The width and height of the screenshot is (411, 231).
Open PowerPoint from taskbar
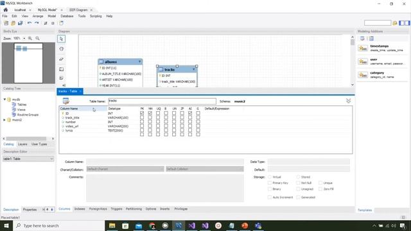[245, 225]
